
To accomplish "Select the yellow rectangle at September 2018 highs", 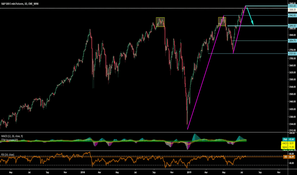I will click(160, 22).
